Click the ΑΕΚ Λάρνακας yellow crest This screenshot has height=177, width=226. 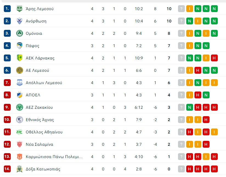19,58
